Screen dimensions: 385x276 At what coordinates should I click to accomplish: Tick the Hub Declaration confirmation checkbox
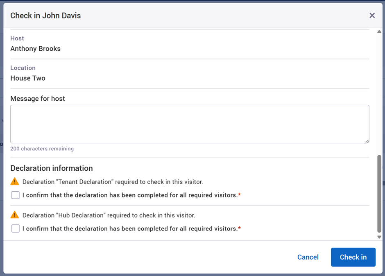pos(16,228)
